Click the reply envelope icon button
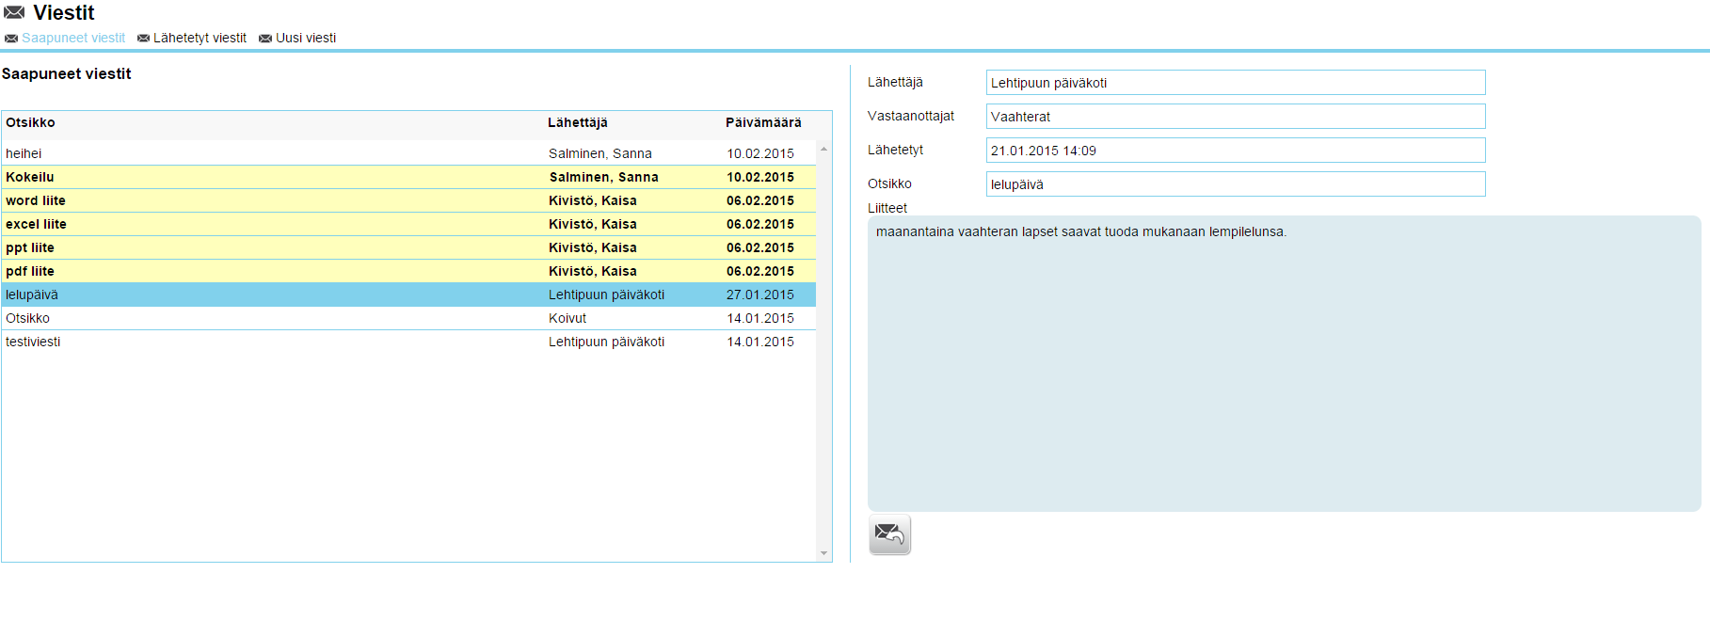 pyautogui.click(x=889, y=534)
